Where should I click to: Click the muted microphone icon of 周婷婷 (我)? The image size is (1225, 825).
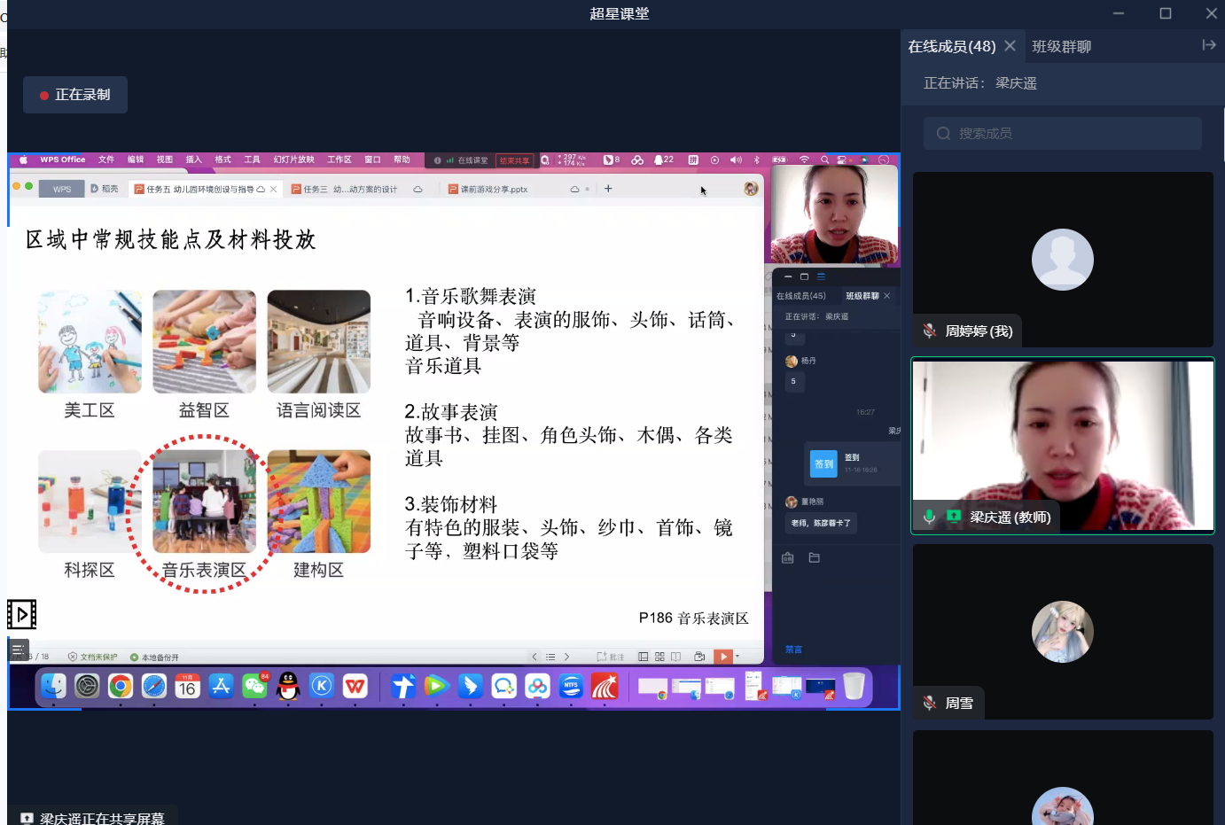point(929,331)
